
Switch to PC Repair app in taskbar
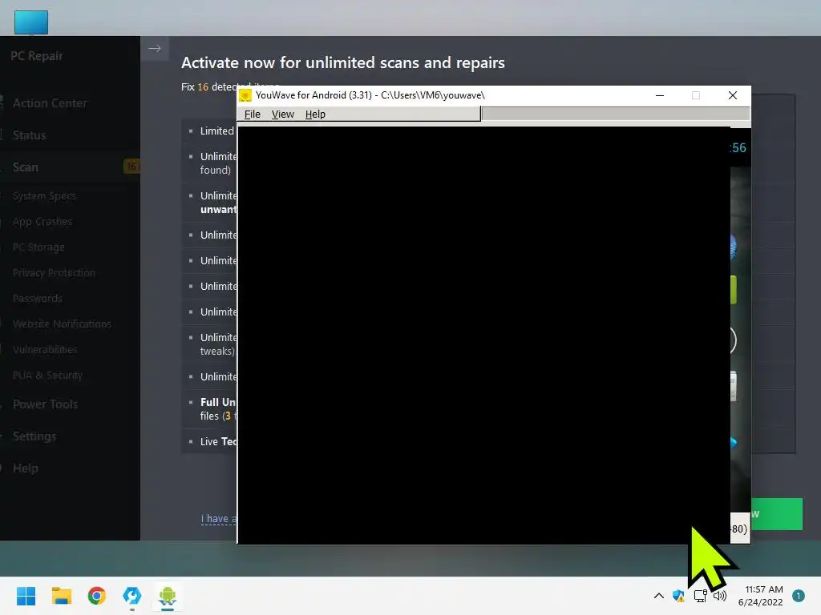132,596
